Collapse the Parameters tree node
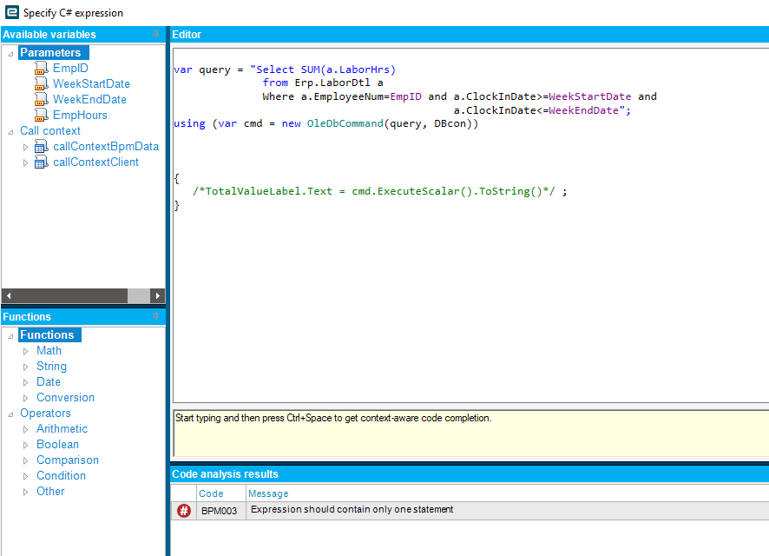769x556 pixels. point(10,53)
